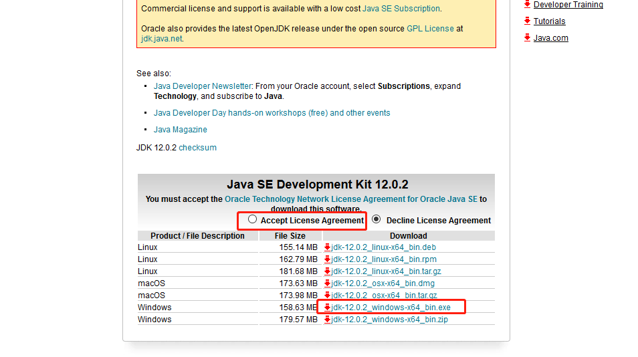Screen dimensions: 638x357
Task: Click red arrow icon beside Tutorials
Action: tap(528, 21)
